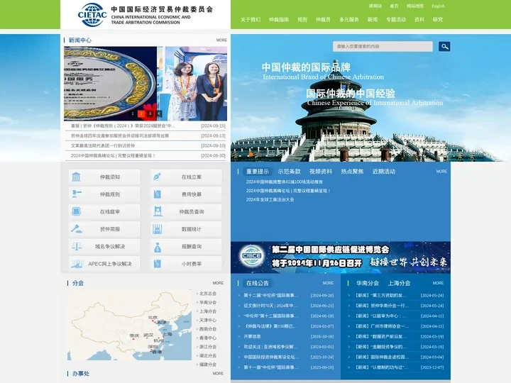Viewport: 511px width, 383px height.
Task: Open the 仲裁指南 menu
Action: tap(279, 20)
